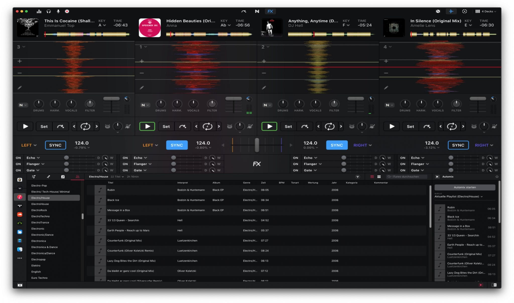Move the crossfader between decks
The width and height of the screenshot is (514, 303).
257,145
